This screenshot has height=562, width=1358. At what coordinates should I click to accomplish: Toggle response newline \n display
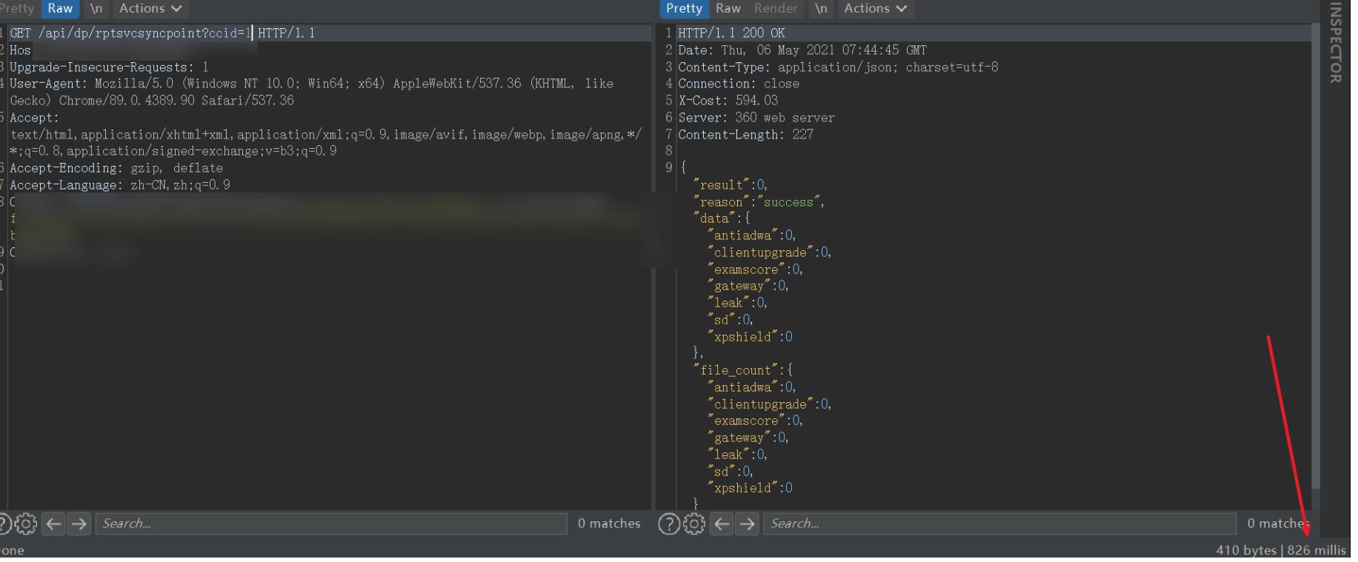821,8
